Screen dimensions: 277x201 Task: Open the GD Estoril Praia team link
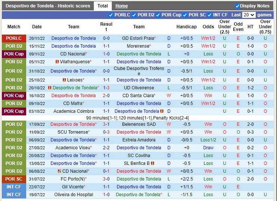coord(138,38)
